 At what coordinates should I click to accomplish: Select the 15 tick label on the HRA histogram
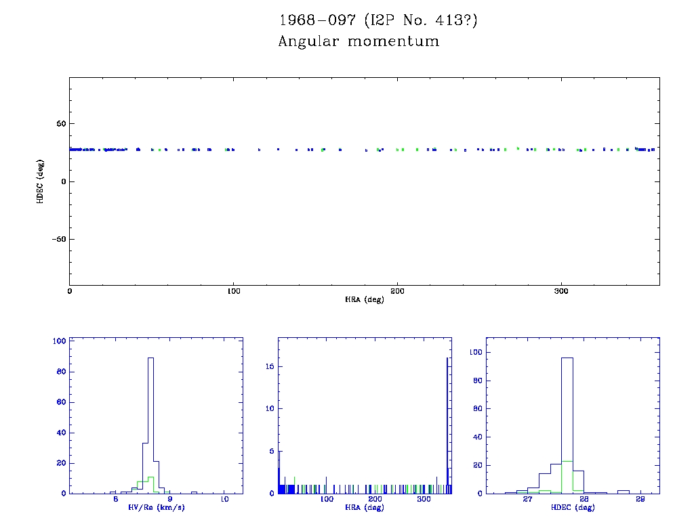268,366
